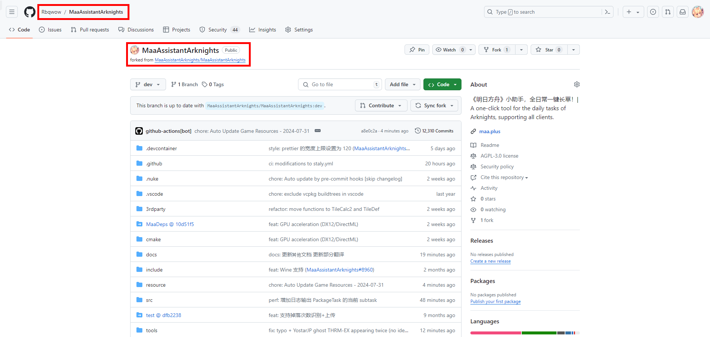Image resolution: width=710 pixels, height=337 pixels.
Task: Click the green segment of Languages bar
Action: (x=539, y=333)
